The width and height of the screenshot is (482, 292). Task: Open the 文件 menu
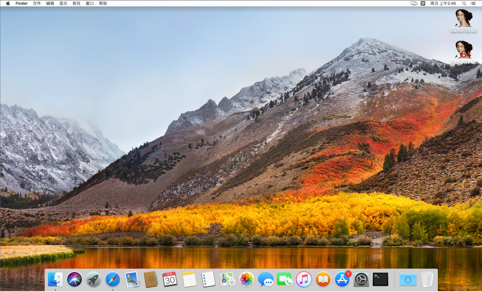pos(37,3)
